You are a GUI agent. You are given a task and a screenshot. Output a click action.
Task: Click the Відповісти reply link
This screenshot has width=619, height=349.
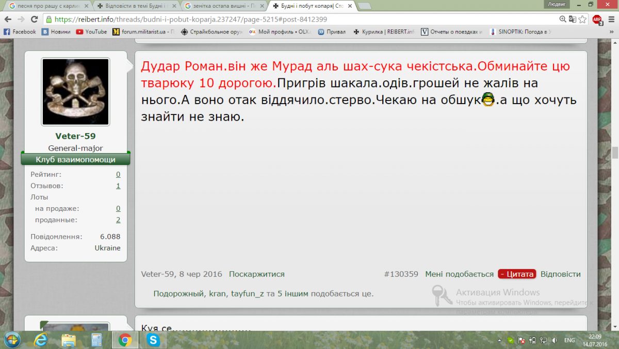pos(560,274)
